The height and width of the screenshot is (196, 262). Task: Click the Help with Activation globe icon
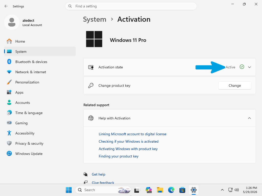(91, 118)
